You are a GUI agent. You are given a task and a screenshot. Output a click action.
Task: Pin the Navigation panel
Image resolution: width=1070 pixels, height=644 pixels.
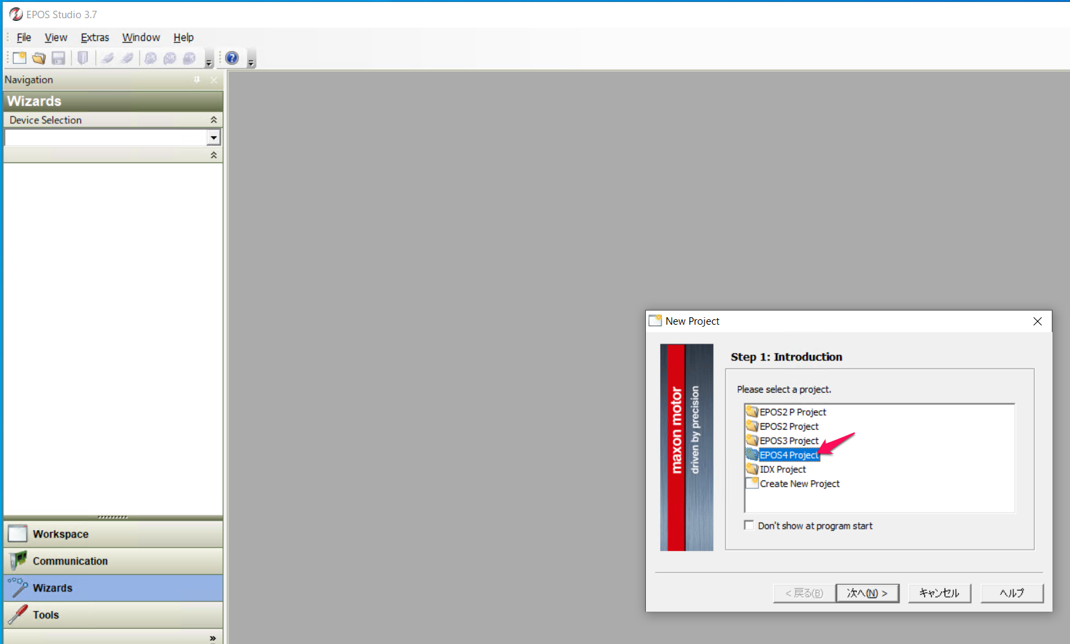tap(197, 79)
